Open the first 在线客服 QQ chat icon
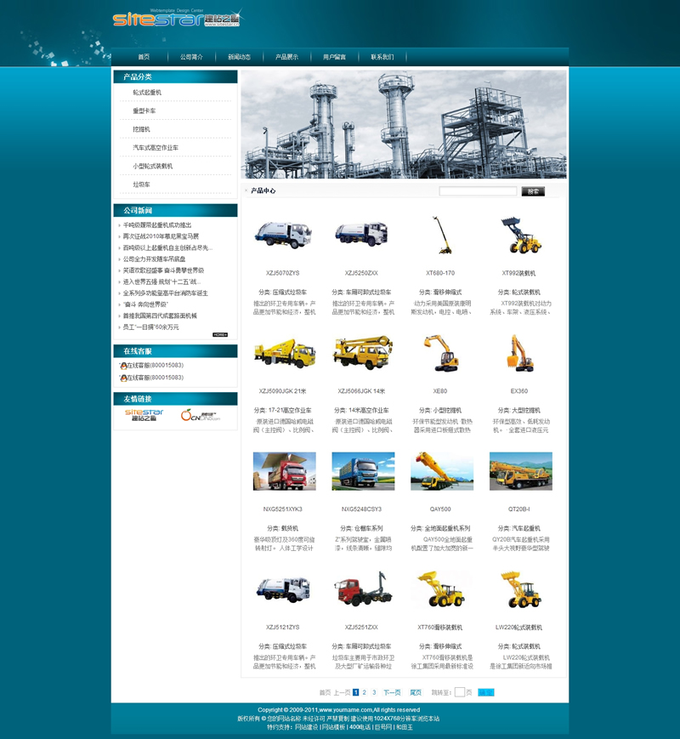 (x=123, y=365)
